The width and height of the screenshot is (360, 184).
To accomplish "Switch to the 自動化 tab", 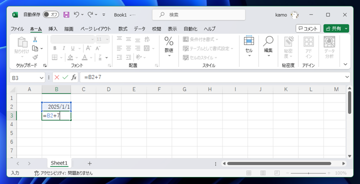I will click(190, 29).
